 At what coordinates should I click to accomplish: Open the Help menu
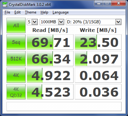pyautogui.click(x=44, y=12)
